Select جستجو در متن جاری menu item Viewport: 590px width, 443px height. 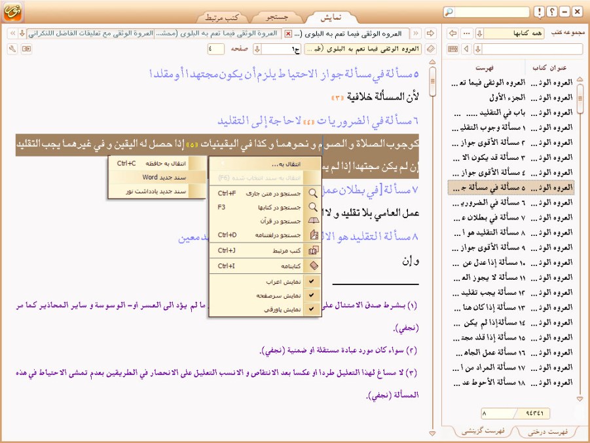pyautogui.click(x=265, y=193)
